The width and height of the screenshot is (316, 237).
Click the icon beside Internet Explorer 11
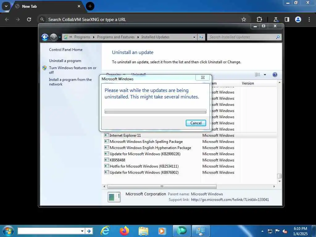106,135
